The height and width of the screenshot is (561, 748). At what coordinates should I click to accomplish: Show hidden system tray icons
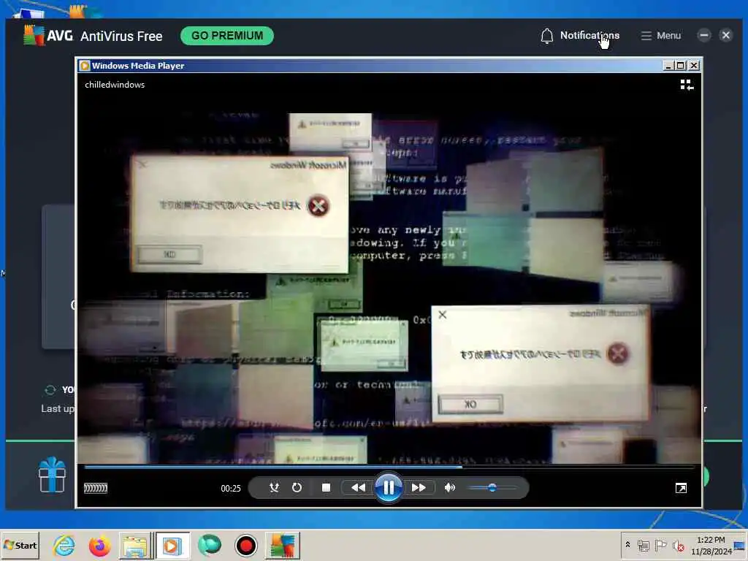[627, 545]
